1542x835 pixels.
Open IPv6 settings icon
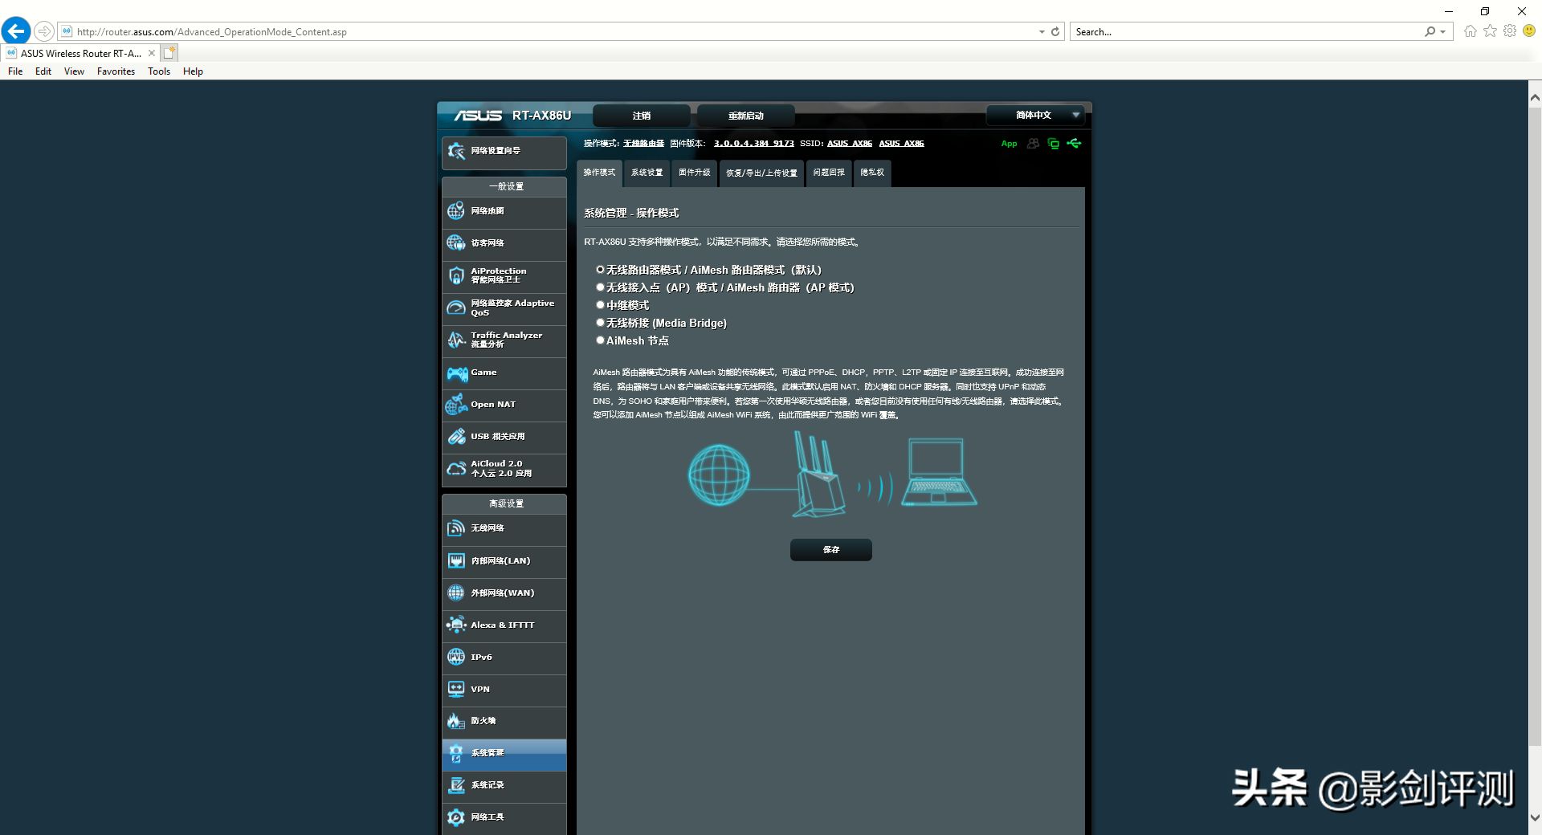click(x=456, y=657)
